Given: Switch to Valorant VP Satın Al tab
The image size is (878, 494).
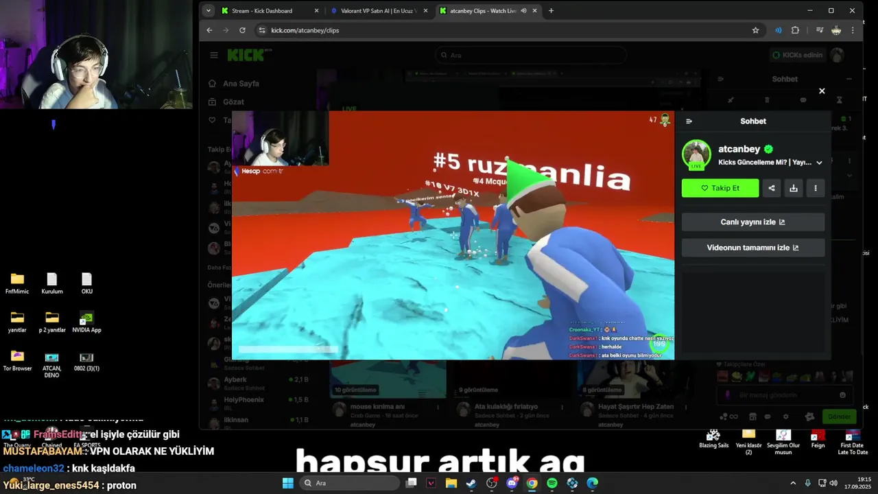Looking at the screenshot, I should click(379, 11).
